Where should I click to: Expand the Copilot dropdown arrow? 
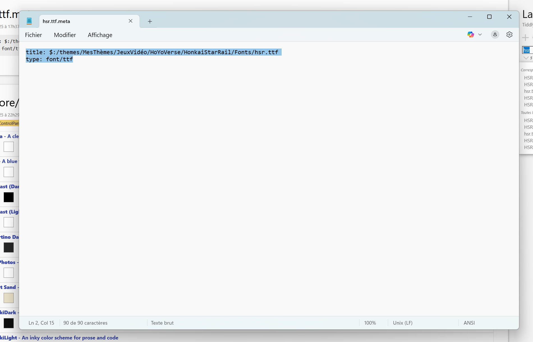tap(480, 35)
